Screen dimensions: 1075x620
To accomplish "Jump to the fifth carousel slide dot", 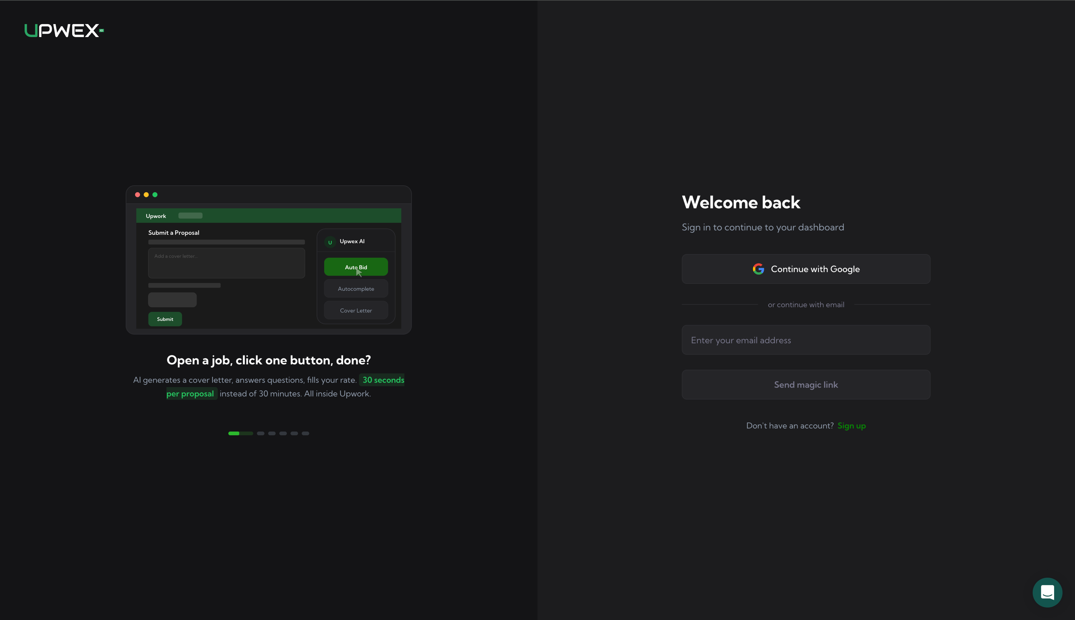I will [294, 433].
